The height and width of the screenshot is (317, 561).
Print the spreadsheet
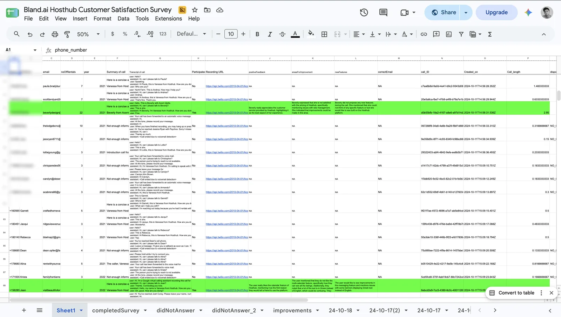point(55,34)
